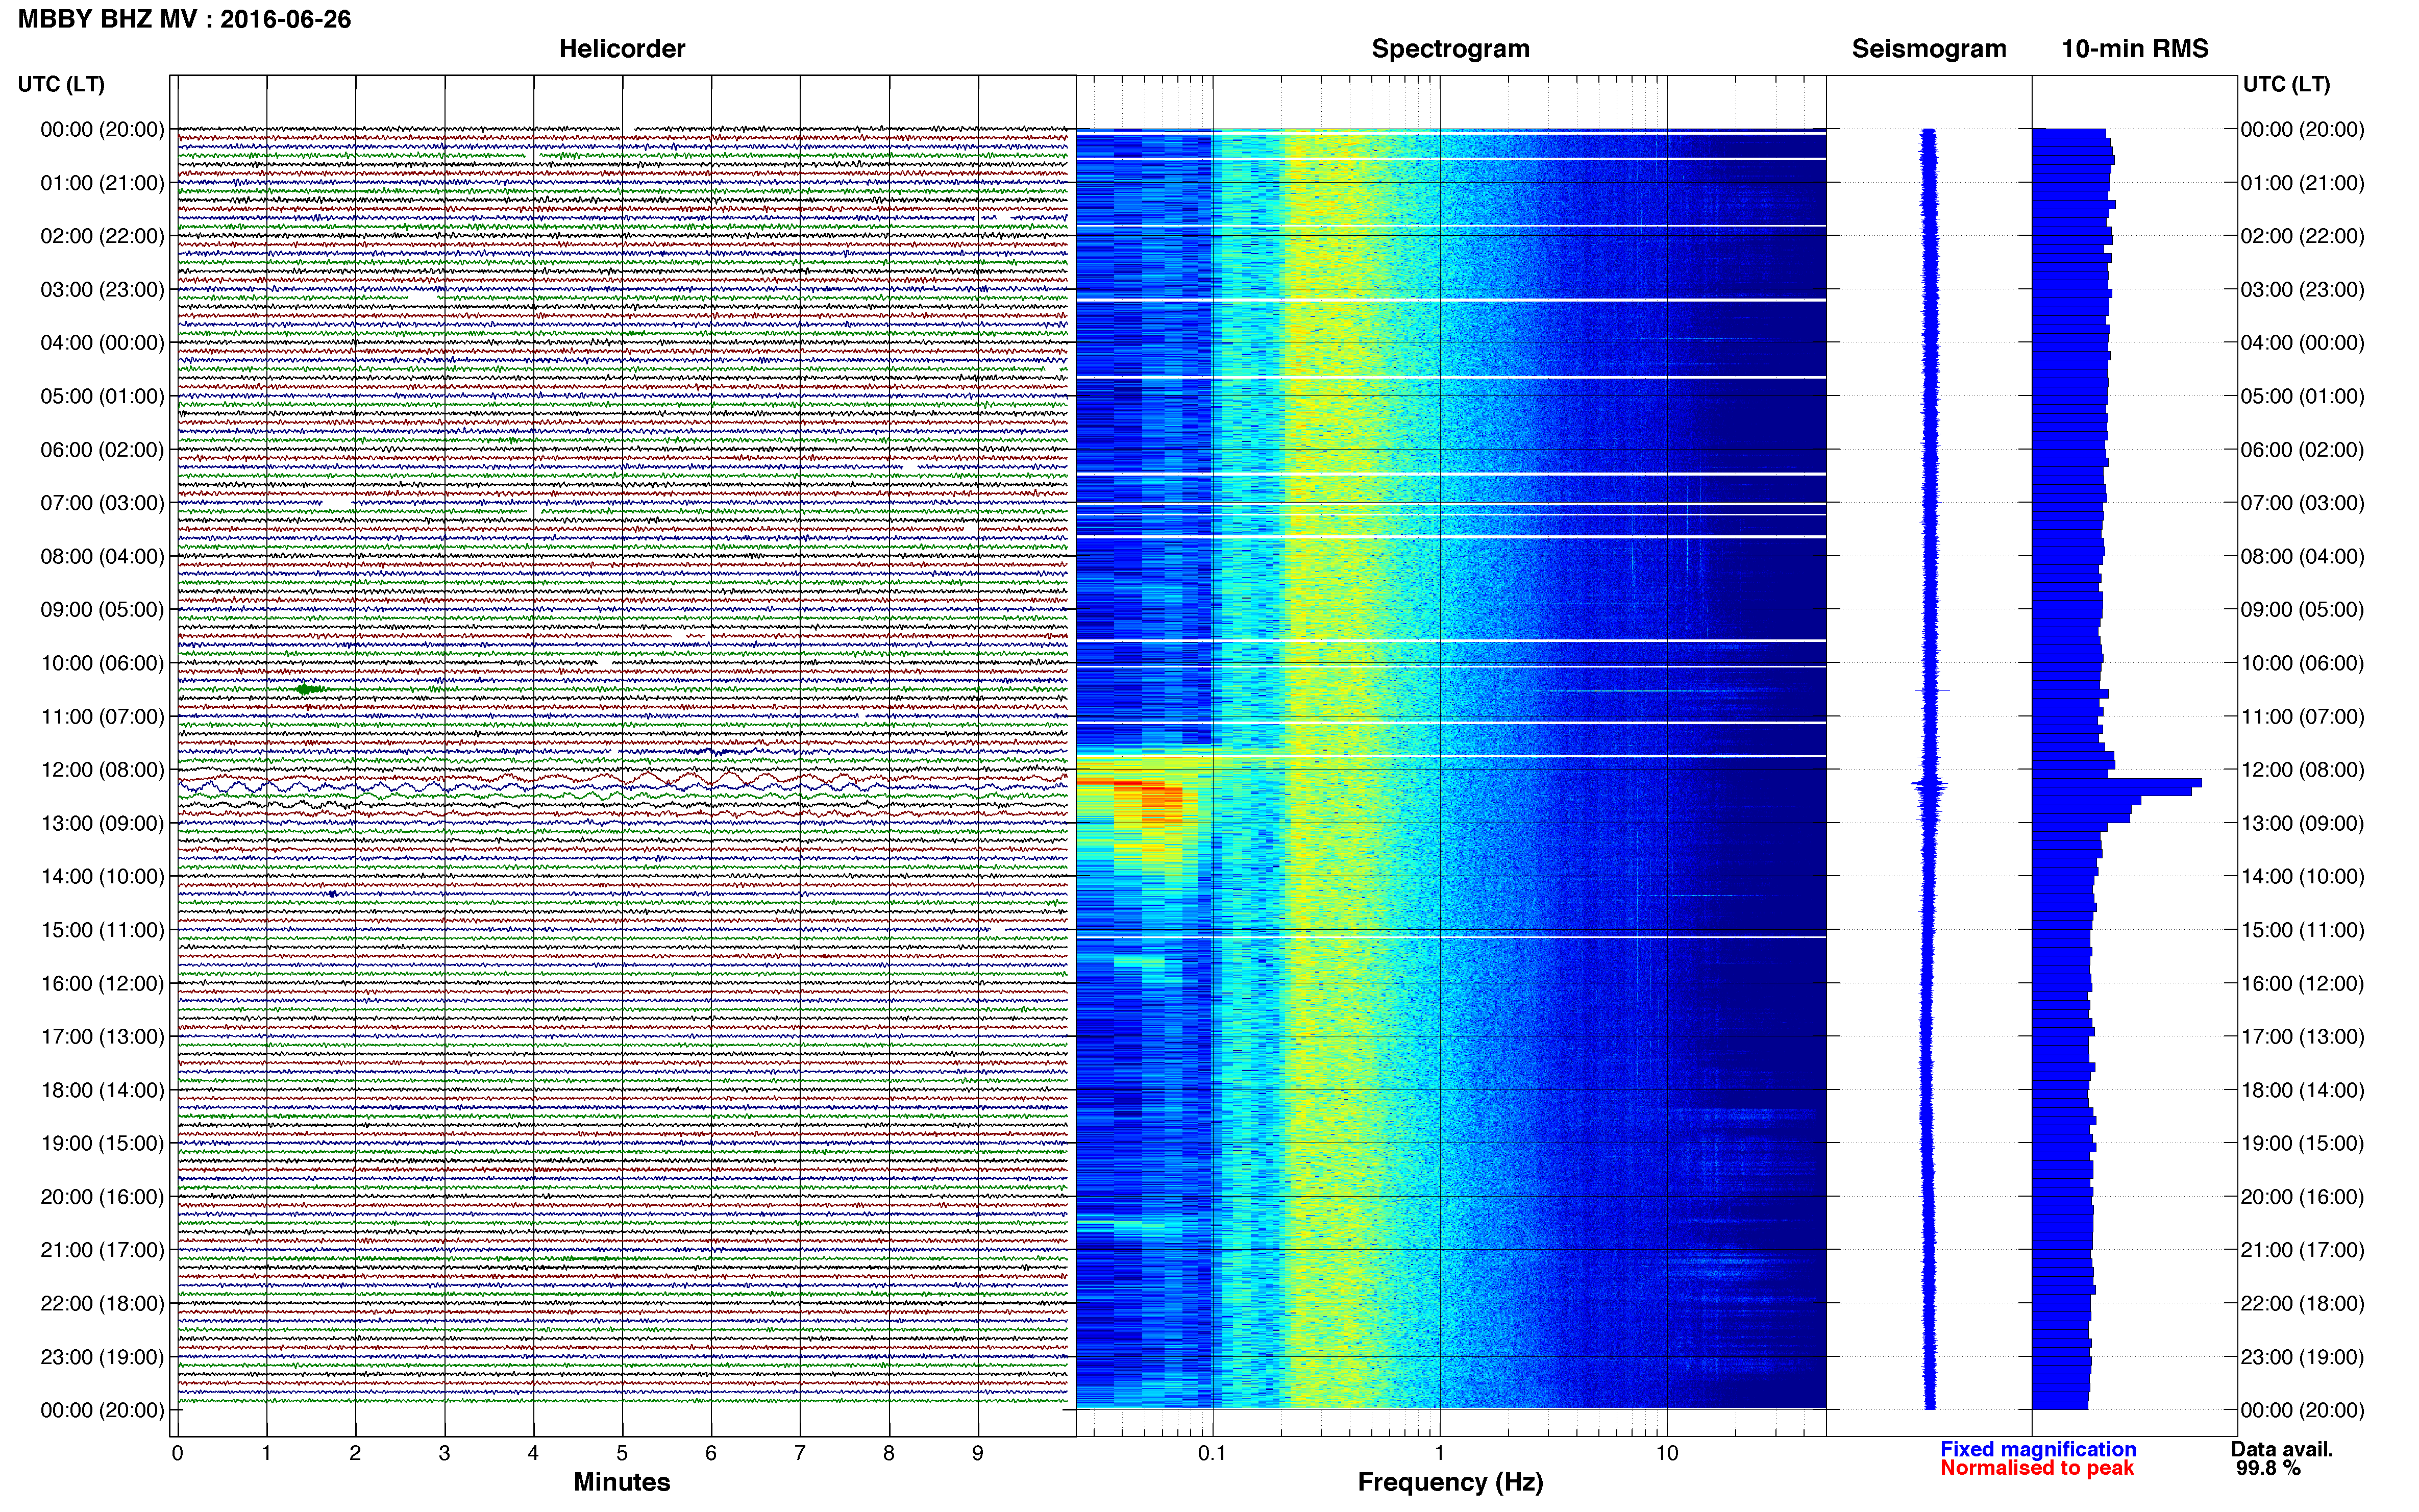Image resolution: width=2419 pixels, height=1512 pixels.
Task: Click the 'Spectrogram' panel heading
Action: (x=1450, y=49)
